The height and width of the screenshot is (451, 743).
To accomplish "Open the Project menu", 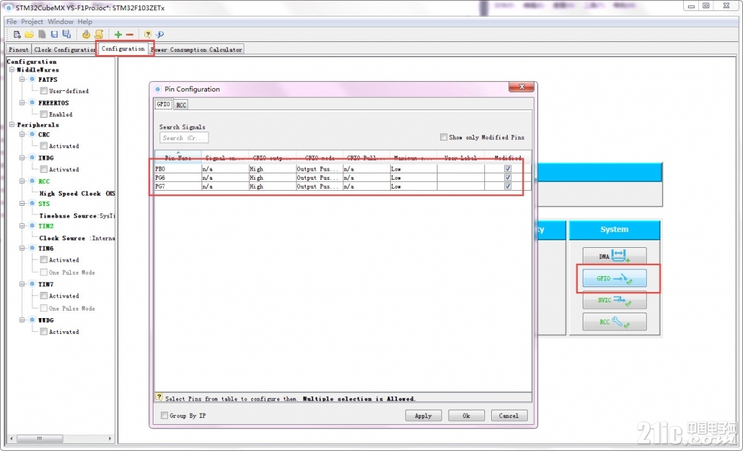I will point(32,21).
